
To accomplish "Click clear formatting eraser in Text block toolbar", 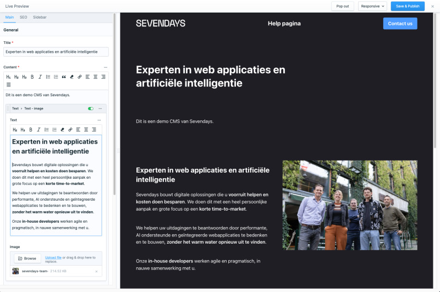I will (62, 130).
